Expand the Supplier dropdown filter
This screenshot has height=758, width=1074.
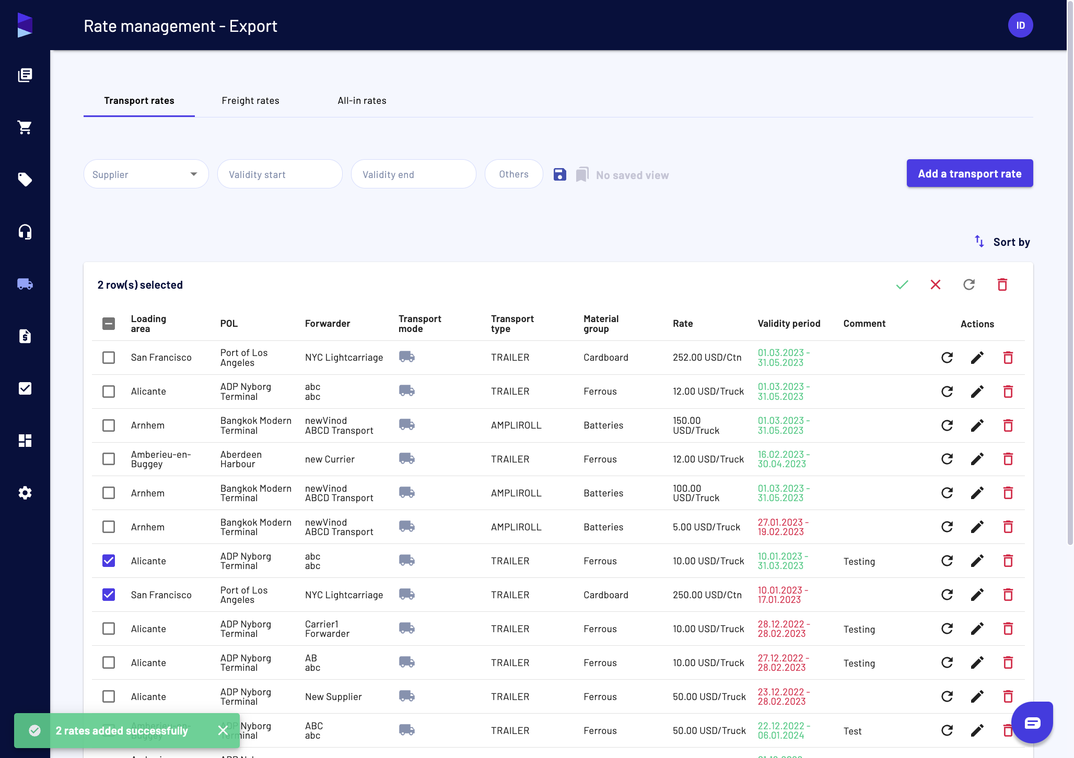146,174
